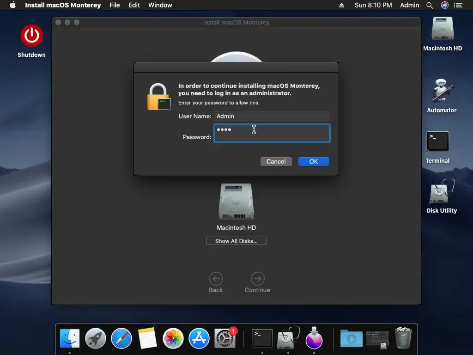Click the lock icon in the dialog
473x355 pixels.
tap(159, 97)
